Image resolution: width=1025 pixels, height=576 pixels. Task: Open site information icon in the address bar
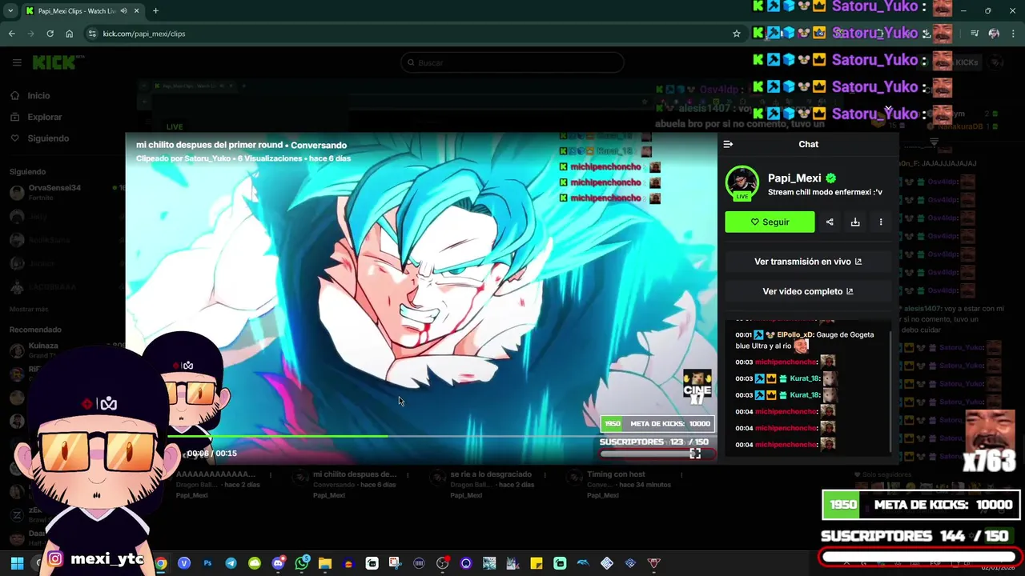point(92,34)
